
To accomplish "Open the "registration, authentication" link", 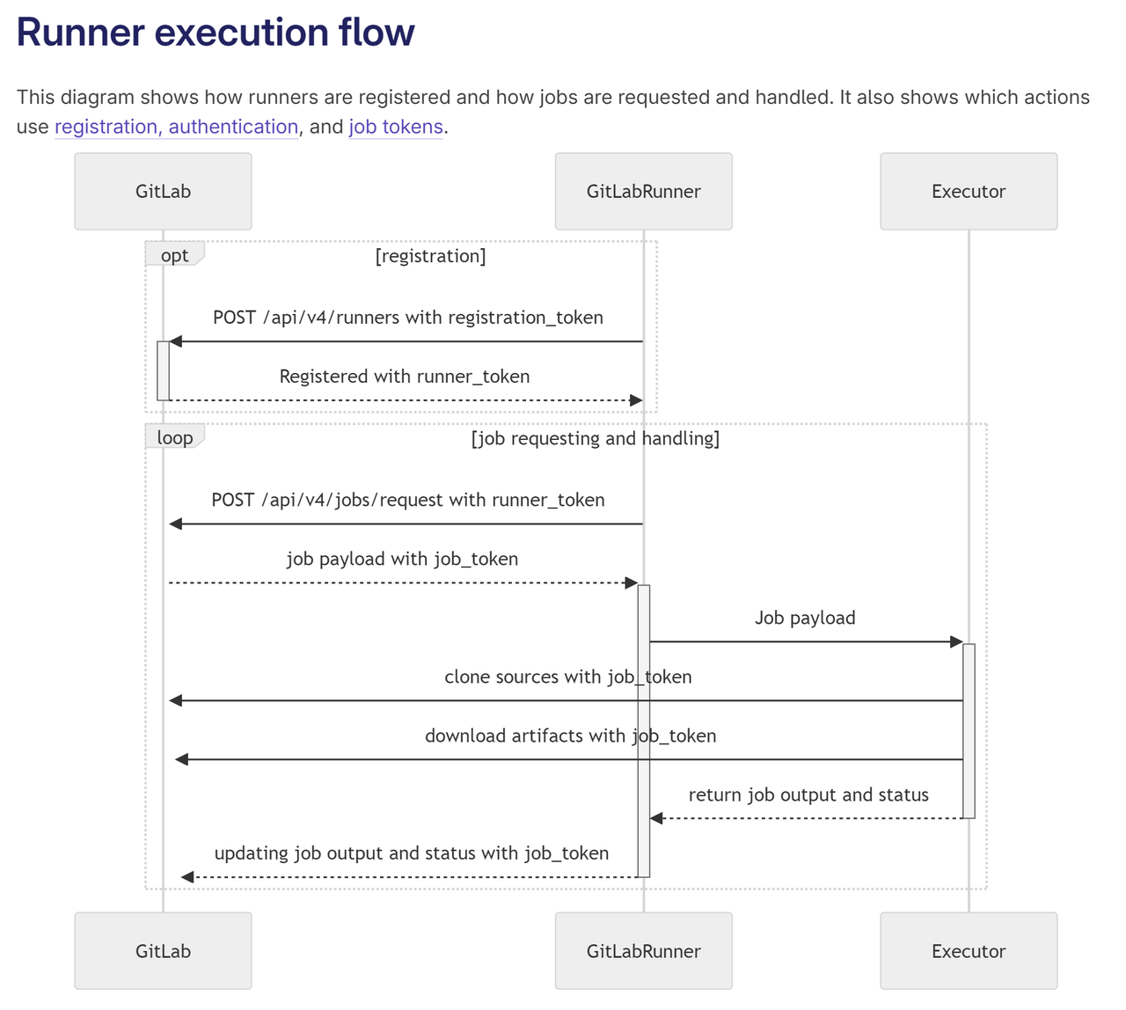I will click(176, 127).
